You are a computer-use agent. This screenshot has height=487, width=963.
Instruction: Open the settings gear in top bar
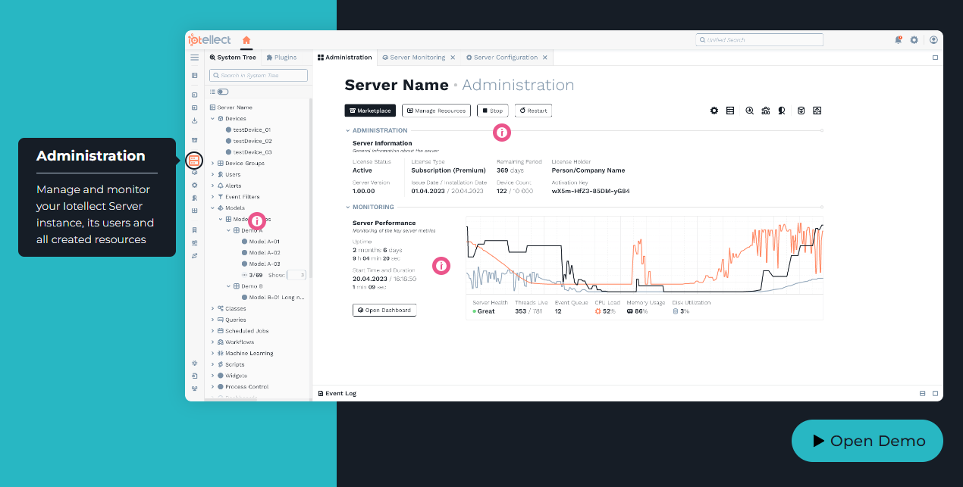pos(914,40)
